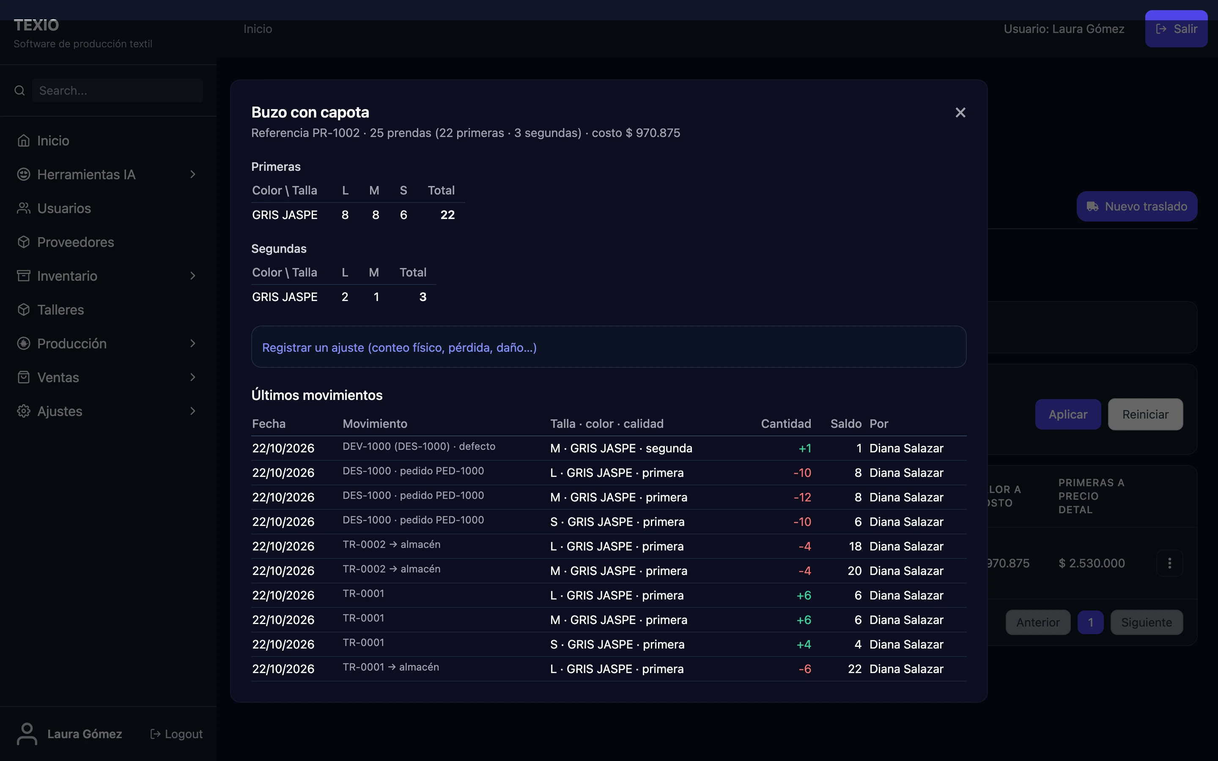Click the truck icon on Nuevo traslado
The image size is (1218, 761).
pos(1092,206)
